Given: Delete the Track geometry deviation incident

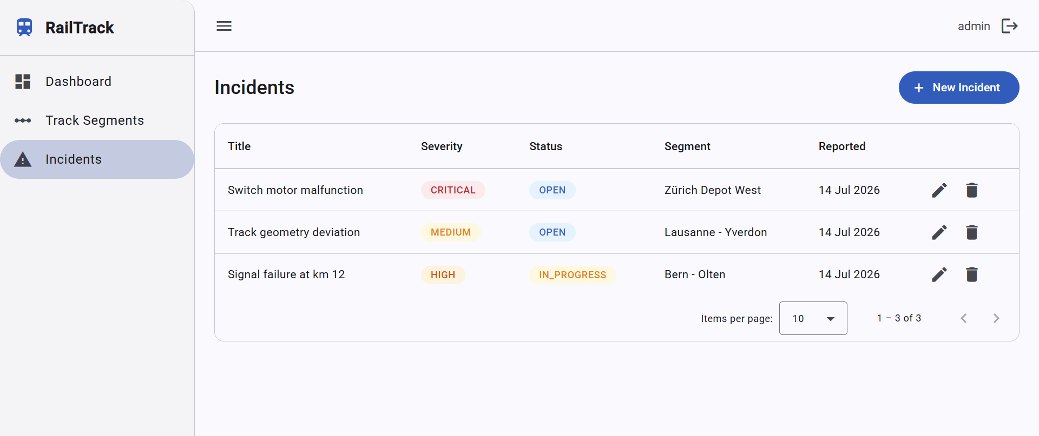Looking at the screenshot, I should pyautogui.click(x=972, y=232).
